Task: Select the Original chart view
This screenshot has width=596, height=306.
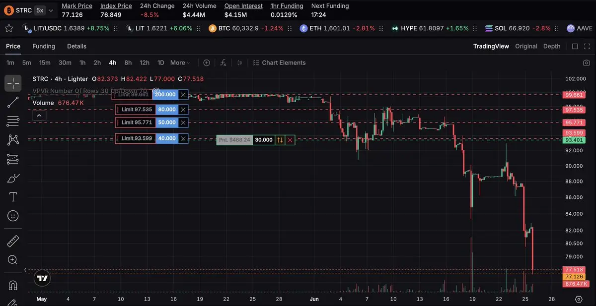Action: tap(526, 46)
